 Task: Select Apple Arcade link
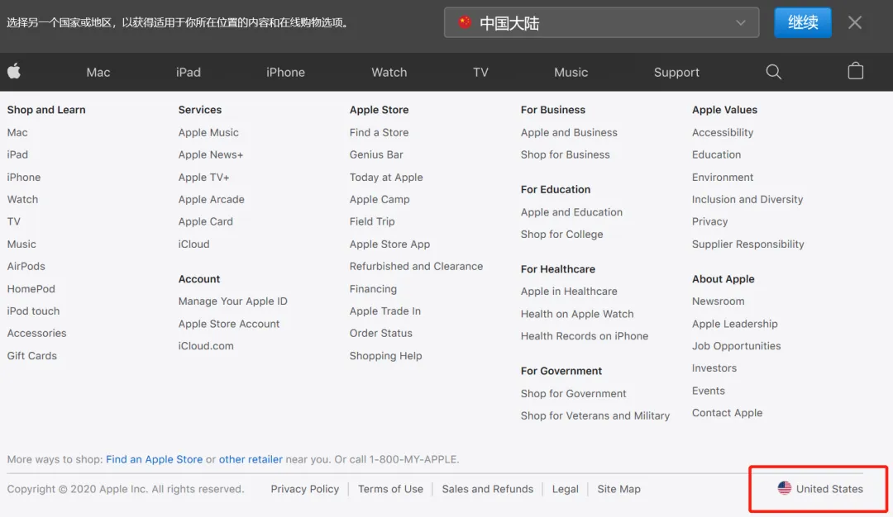pos(212,200)
